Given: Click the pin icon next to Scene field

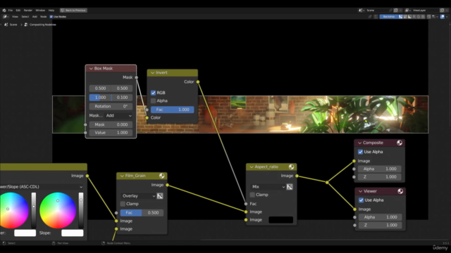Looking at the screenshot, I should pyautogui.click(x=390, y=11).
